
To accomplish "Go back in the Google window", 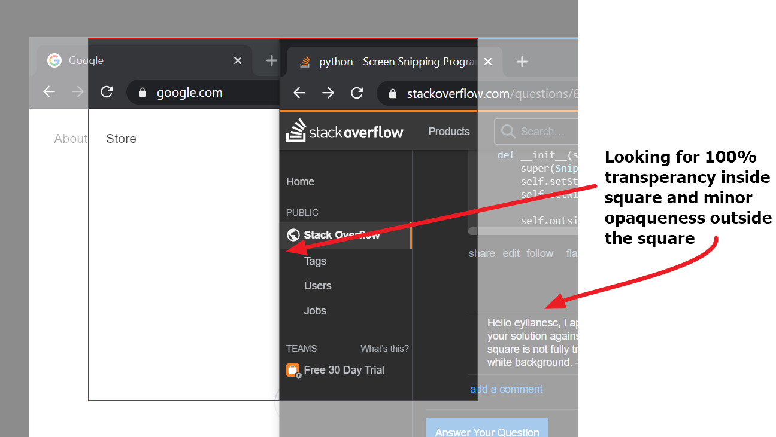I will pos(49,91).
